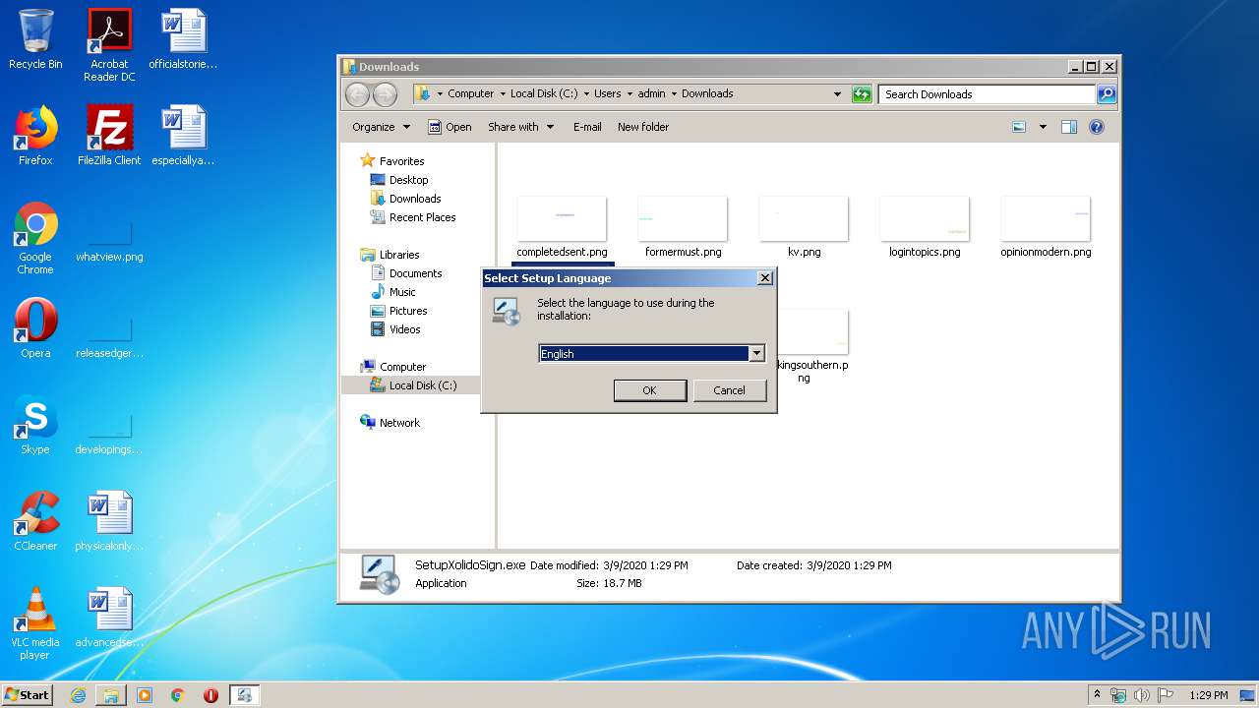The height and width of the screenshot is (708, 1259).
Task: Open the CCleaner desktop shortcut
Action: point(35,520)
